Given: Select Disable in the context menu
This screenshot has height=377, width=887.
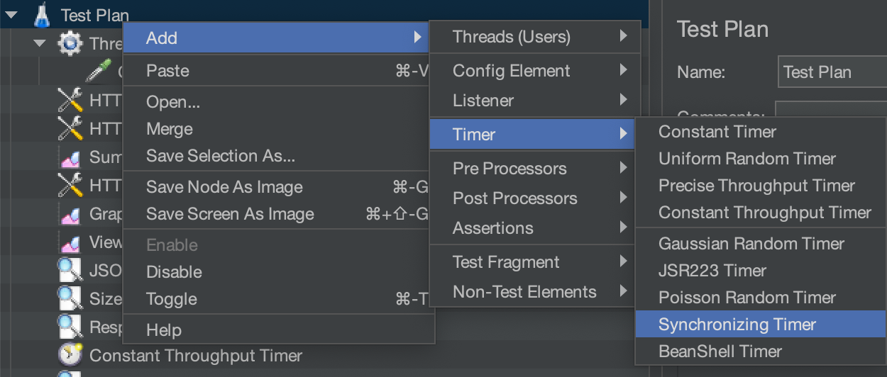Looking at the screenshot, I should pyautogui.click(x=174, y=272).
